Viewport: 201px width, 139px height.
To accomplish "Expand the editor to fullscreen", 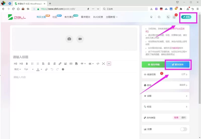I will (x=104, y=64).
